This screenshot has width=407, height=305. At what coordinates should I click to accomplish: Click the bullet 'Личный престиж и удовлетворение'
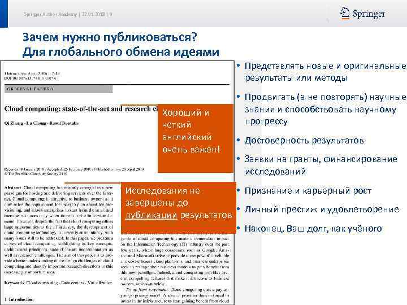pyautogui.click(x=322, y=210)
